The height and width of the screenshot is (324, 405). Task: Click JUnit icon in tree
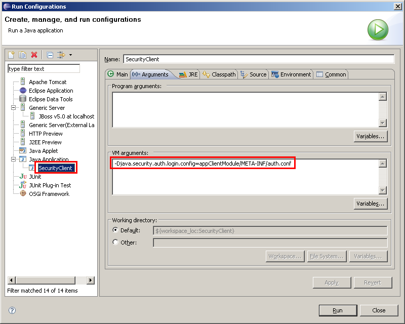(23, 177)
